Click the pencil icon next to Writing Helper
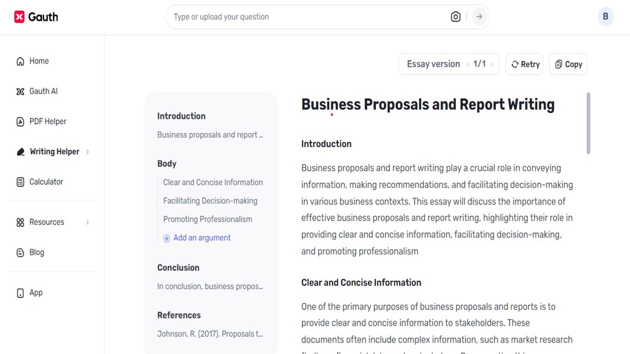The height and width of the screenshot is (354, 630). point(20,151)
